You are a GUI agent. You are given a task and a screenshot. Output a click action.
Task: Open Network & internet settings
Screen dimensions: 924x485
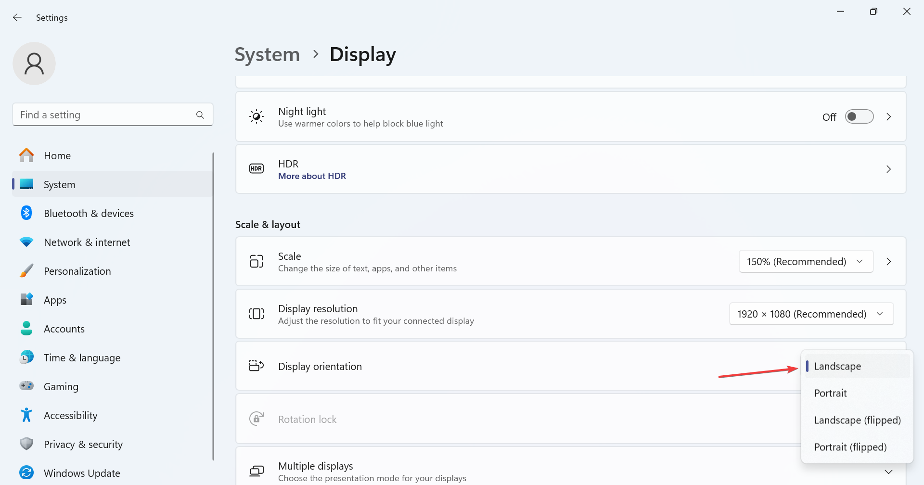(112, 242)
